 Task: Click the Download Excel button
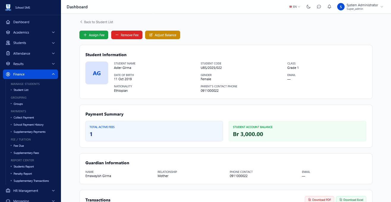coord(351,200)
